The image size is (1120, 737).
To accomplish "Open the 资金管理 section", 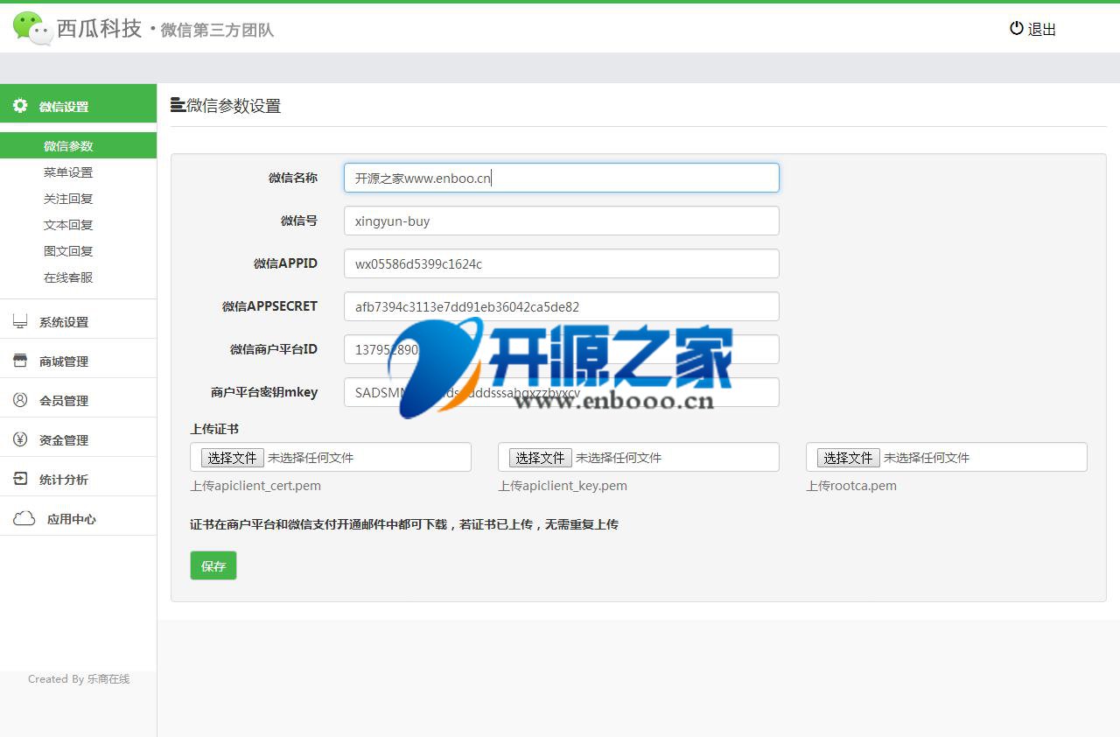I will tap(79, 439).
